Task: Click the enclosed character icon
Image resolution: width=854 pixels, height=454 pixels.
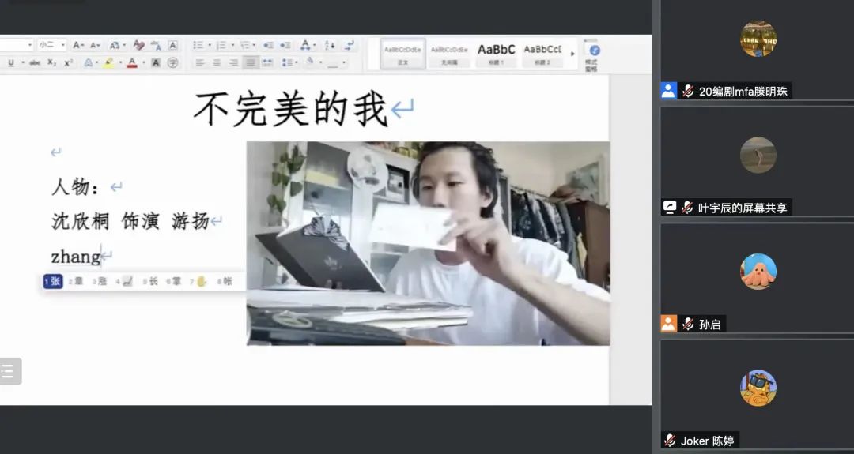Action: 172,63
